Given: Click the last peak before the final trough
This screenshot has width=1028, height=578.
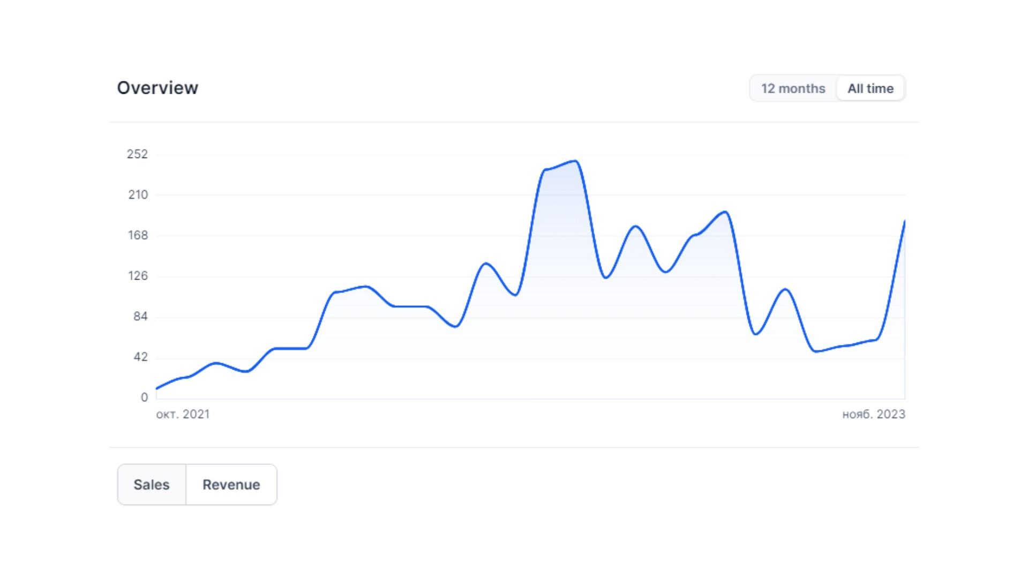Looking at the screenshot, I should point(785,289).
